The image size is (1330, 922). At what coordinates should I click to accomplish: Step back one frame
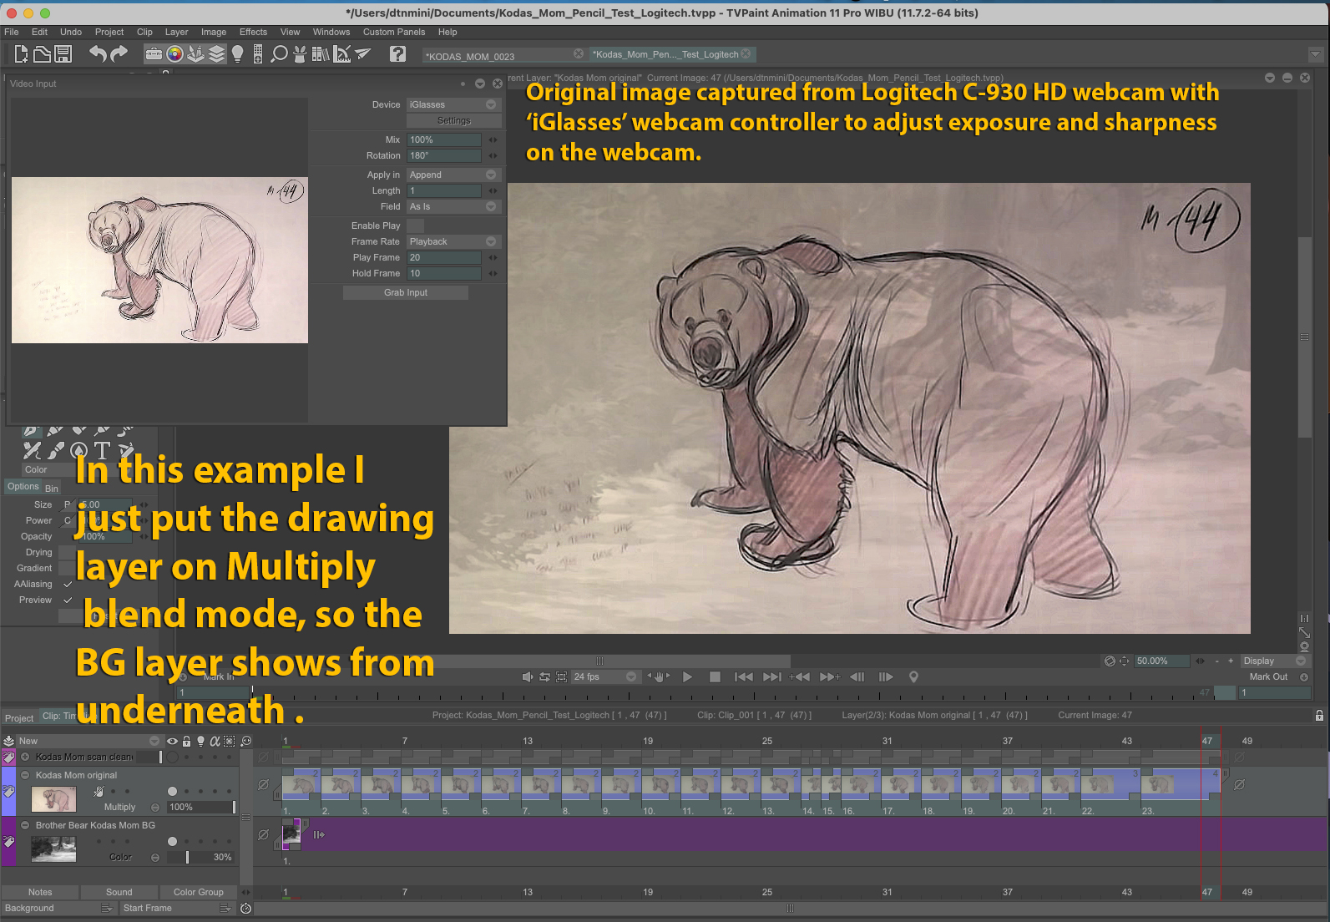[x=857, y=676]
